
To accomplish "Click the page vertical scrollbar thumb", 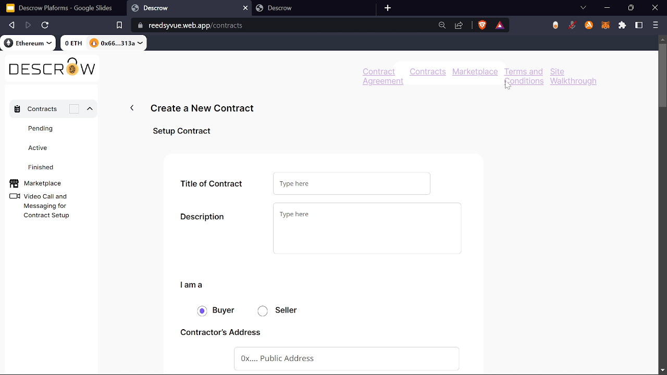I will tap(662, 74).
